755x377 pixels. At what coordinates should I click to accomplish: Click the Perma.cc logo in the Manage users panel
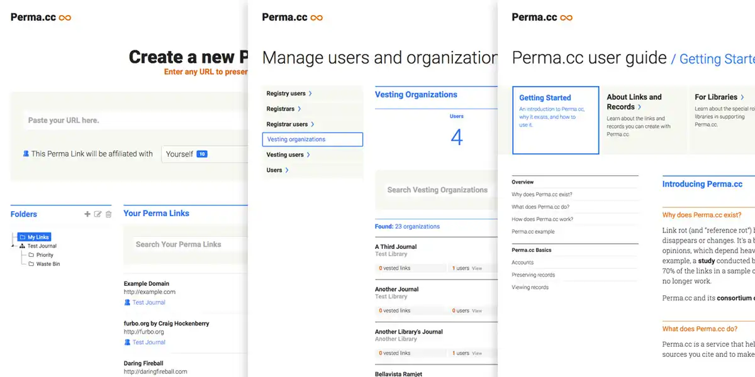click(293, 18)
